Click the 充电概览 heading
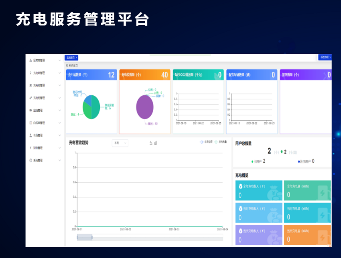 (x=242, y=175)
